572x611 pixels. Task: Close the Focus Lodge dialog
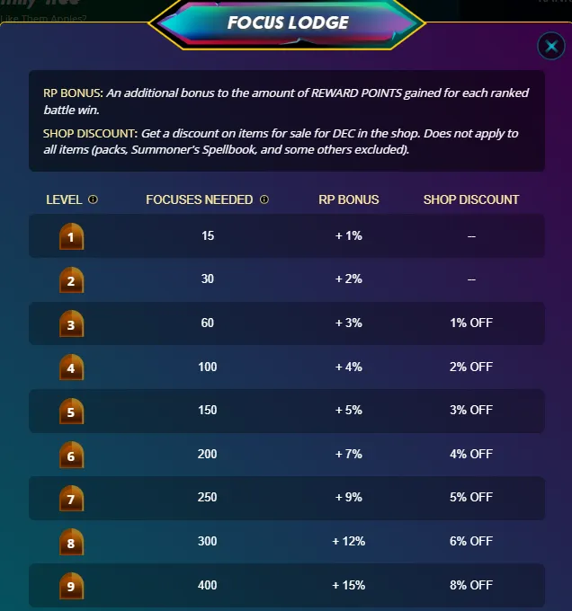(x=550, y=46)
